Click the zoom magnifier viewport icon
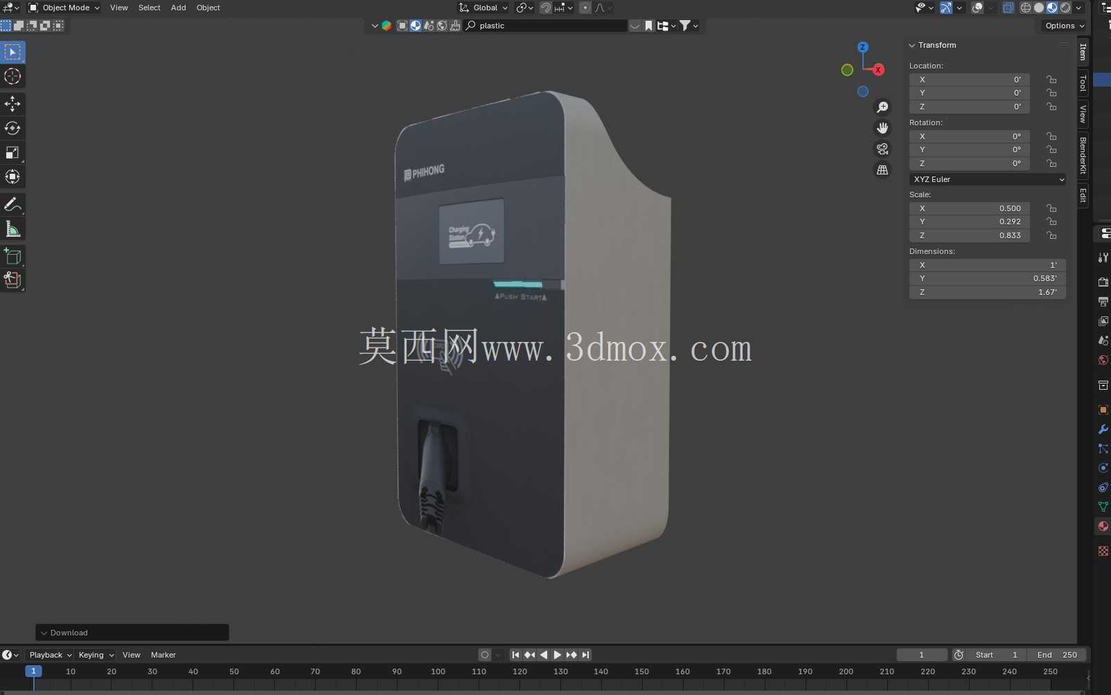1111x695 pixels. [x=882, y=107]
